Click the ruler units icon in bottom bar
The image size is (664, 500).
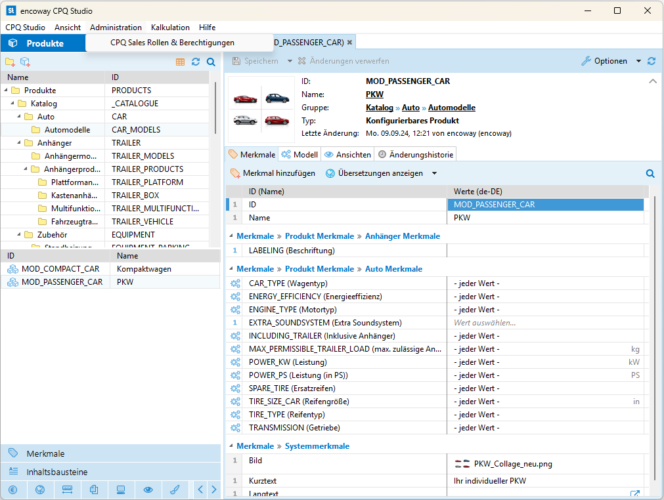67,490
